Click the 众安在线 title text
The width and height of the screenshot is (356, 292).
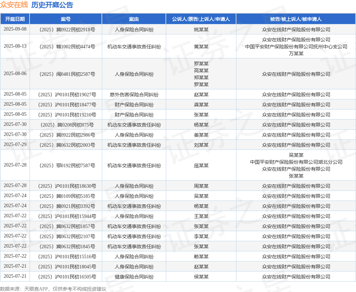tap(14, 5)
